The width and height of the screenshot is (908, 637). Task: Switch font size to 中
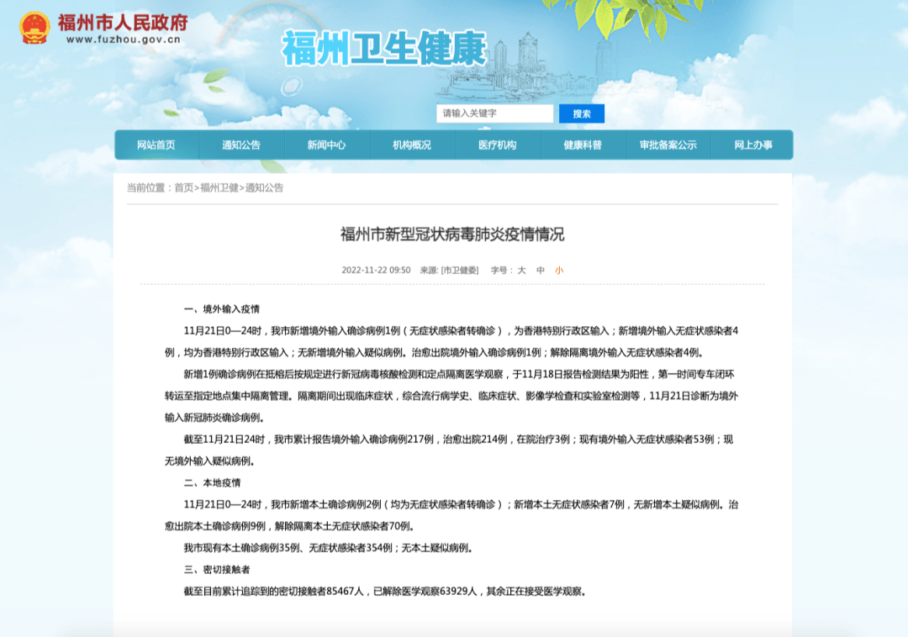[x=541, y=270]
